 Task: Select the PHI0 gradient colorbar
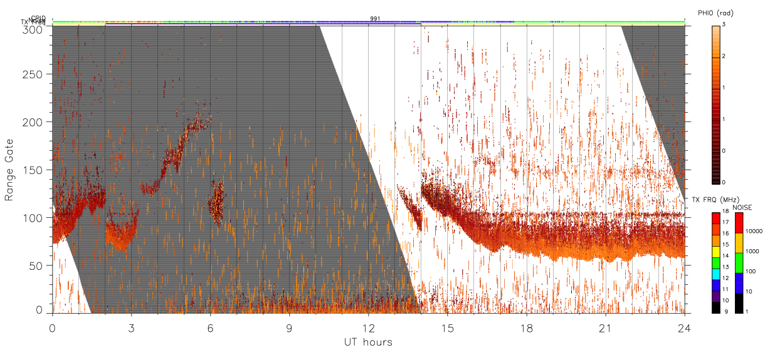coord(716,105)
